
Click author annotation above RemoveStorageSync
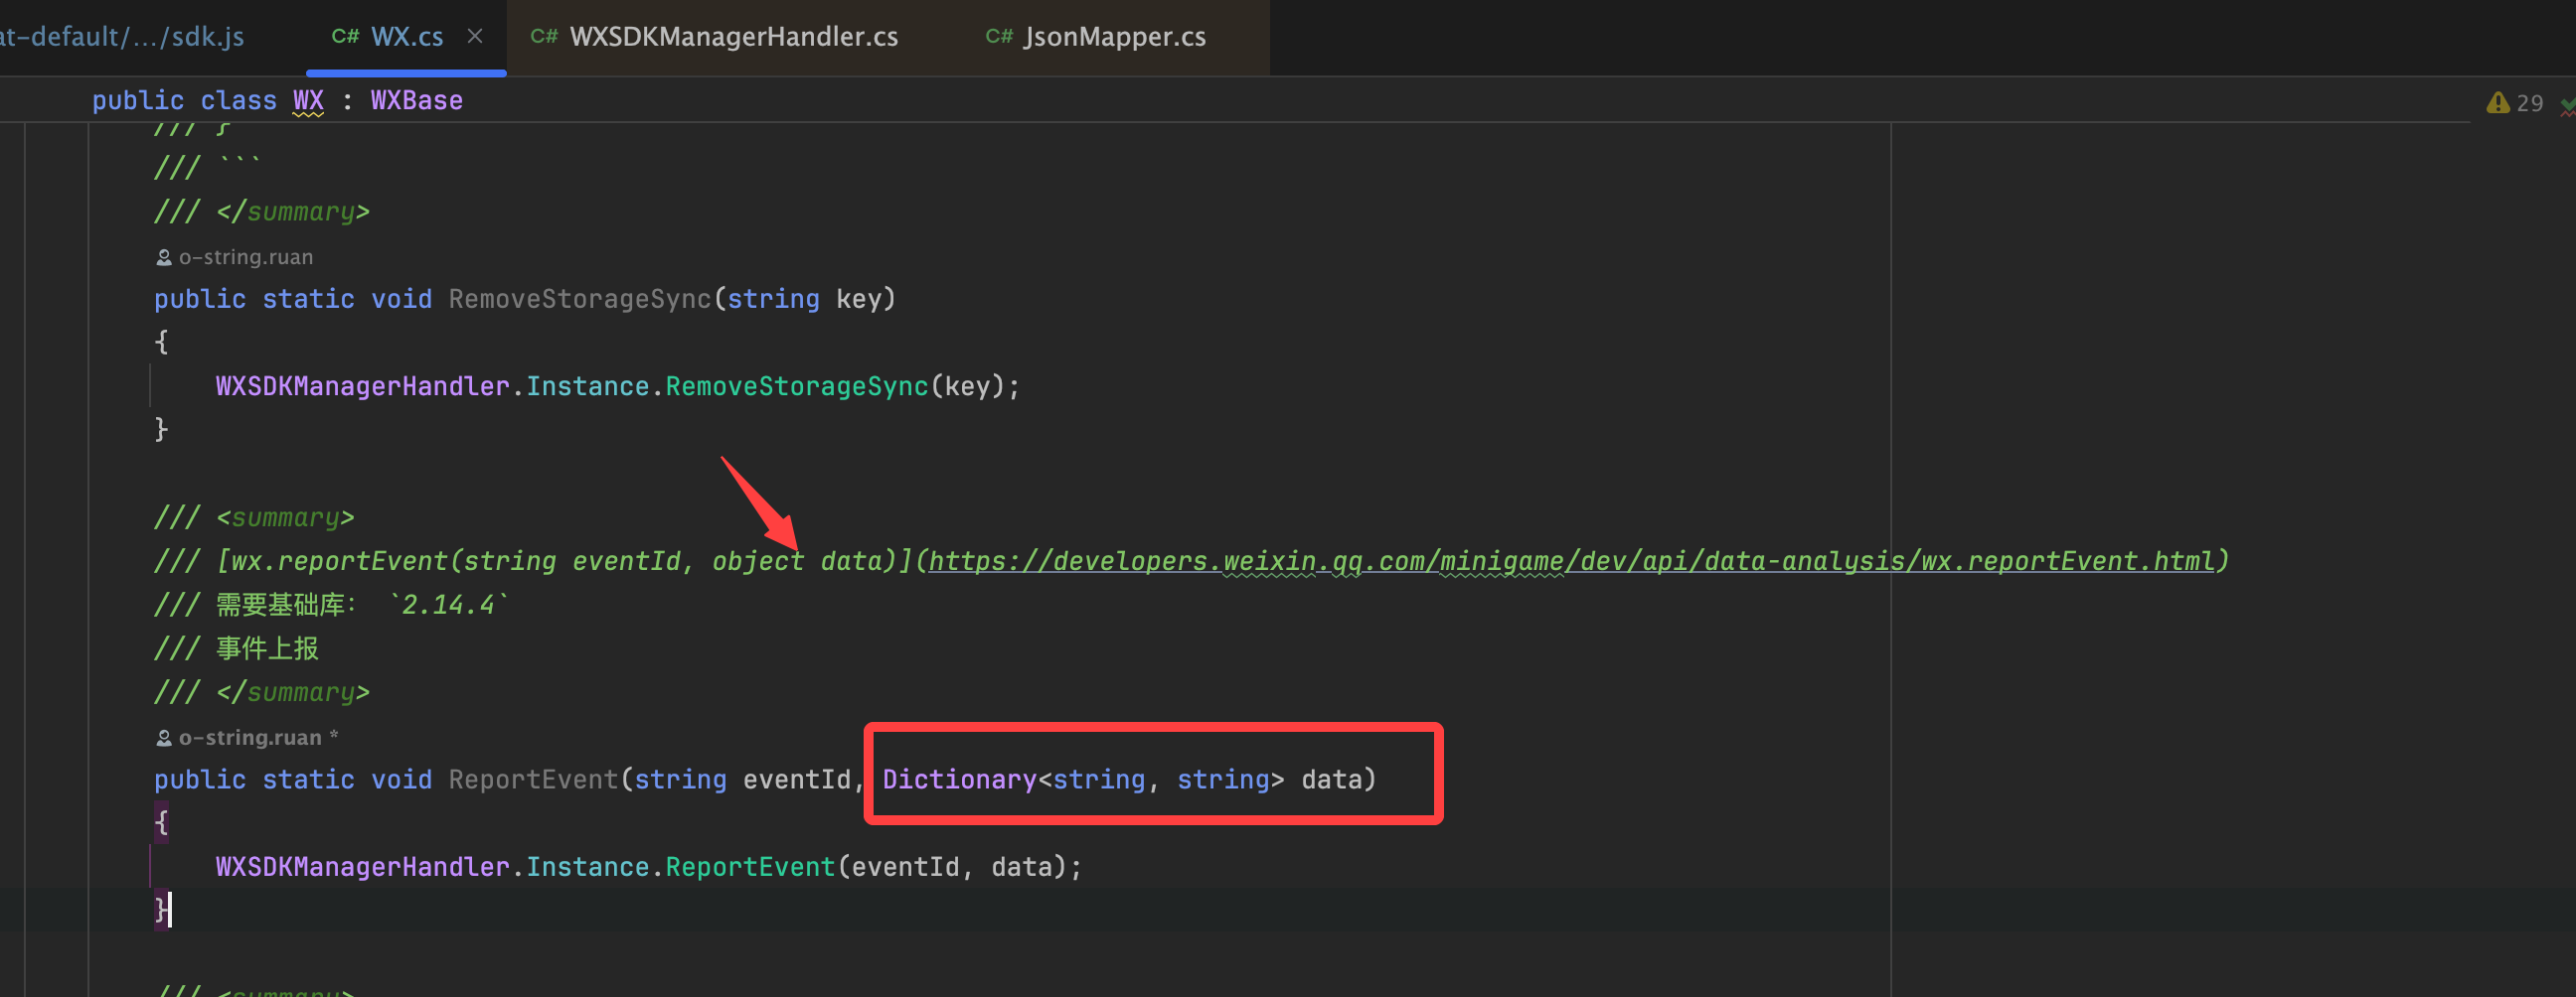pyautogui.click(x=235, y=258)
